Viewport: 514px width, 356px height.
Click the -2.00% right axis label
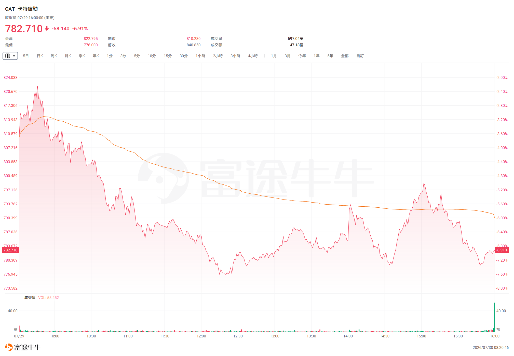[502, 77]
